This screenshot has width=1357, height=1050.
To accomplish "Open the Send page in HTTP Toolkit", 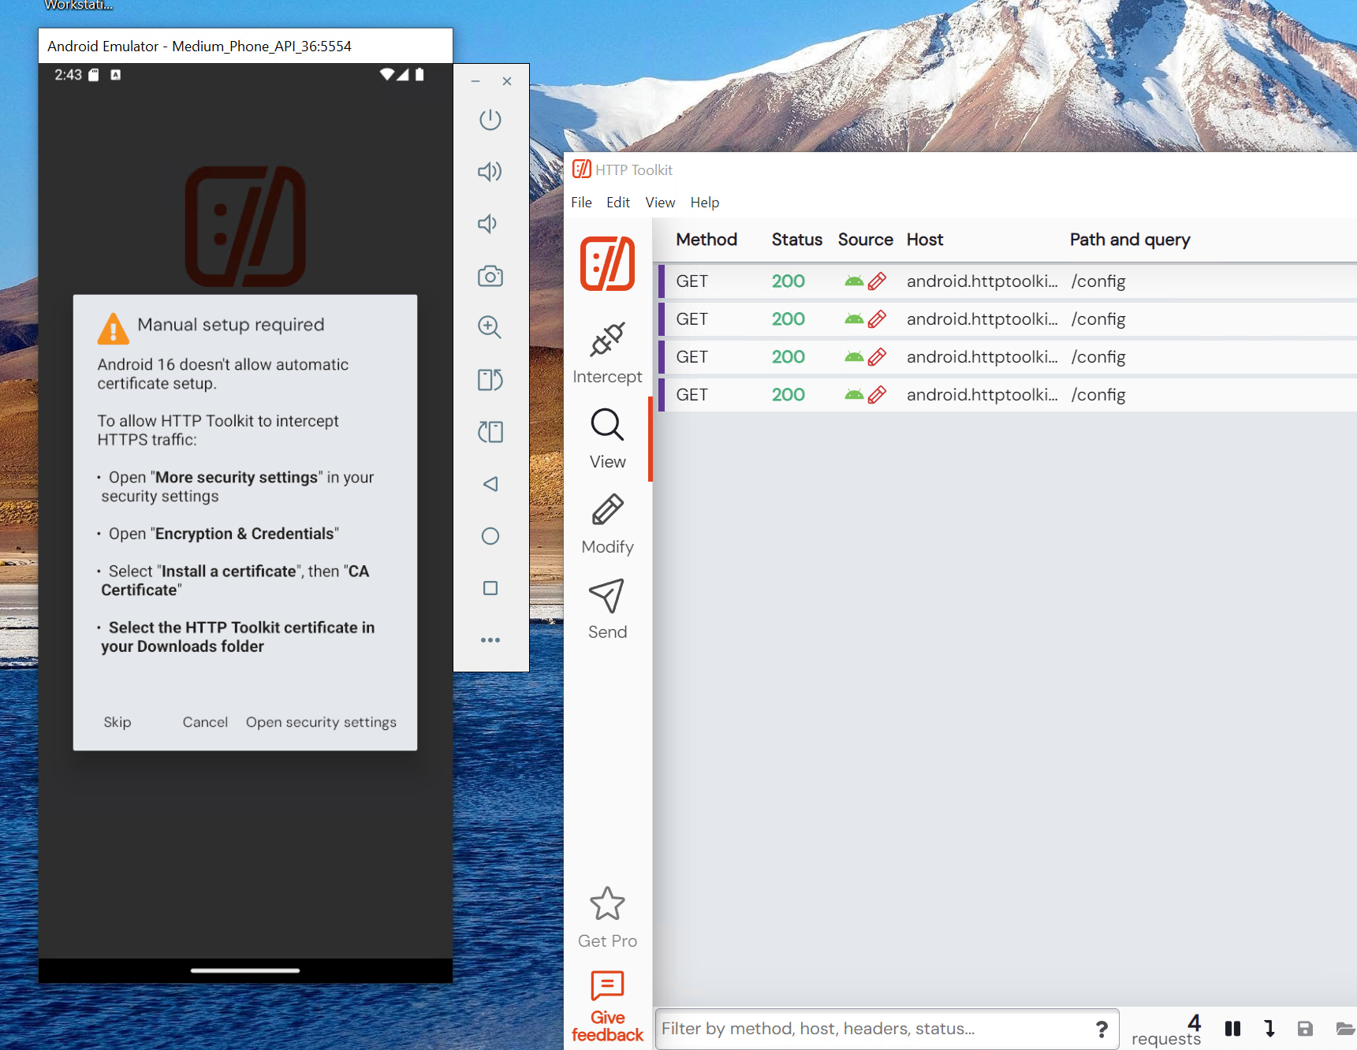I will pyautogui.click(x=607, y=609).
